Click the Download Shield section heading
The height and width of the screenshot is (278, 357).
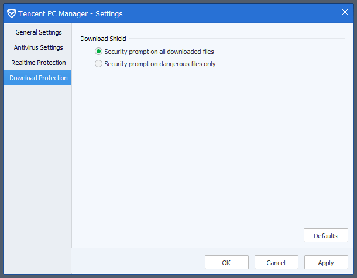pyautogui.click(x=103, y=39)
